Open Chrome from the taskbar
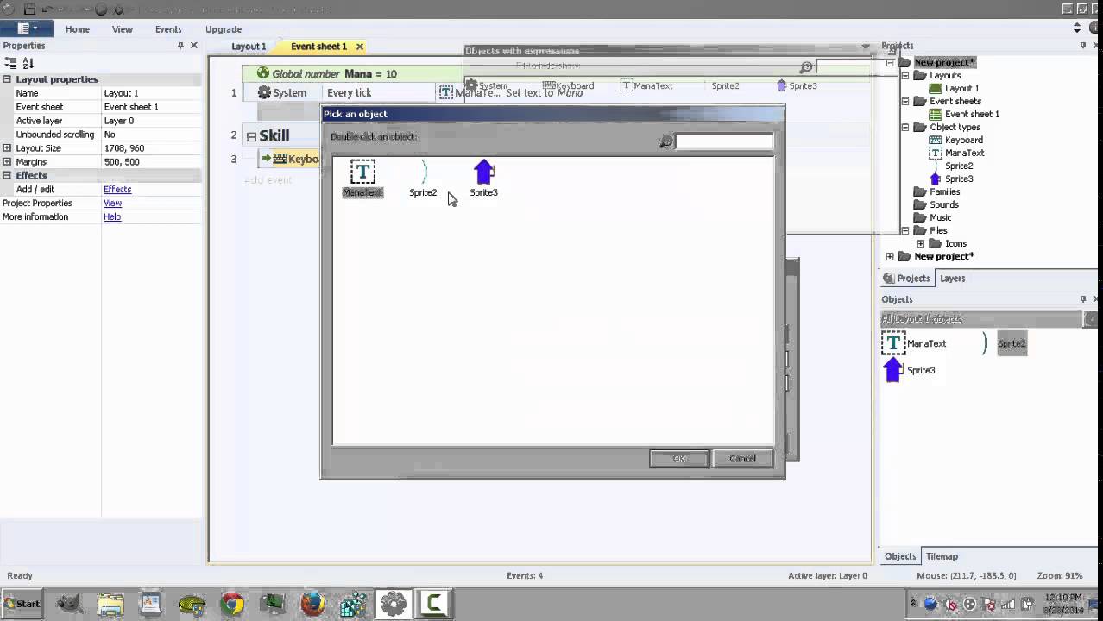Screen dimensions: 1103x621 pyautogui.click(x=231, y=604)
